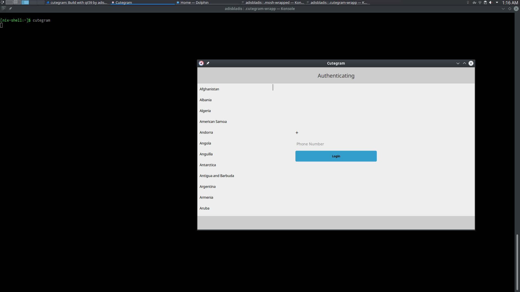Viewport: 520px width, 292px height.
Task: Switch to Home — Dolphin taskbar entry
Action: coord(194,2)
